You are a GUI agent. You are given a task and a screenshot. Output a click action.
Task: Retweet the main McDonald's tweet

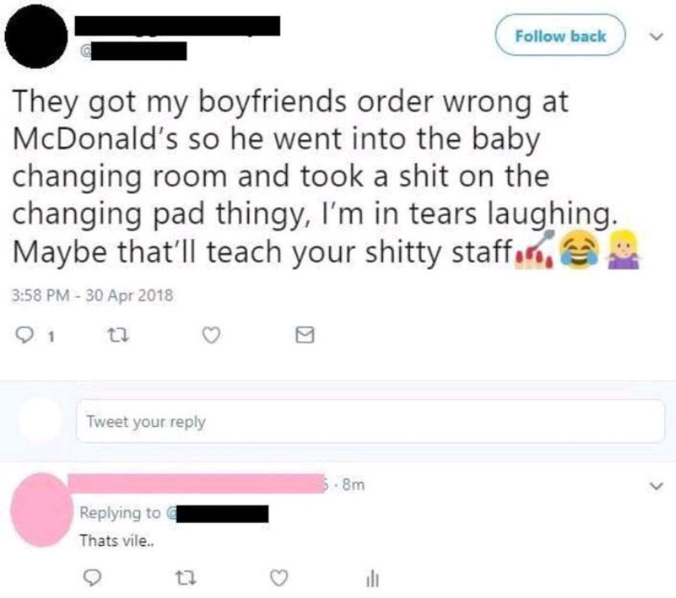point(118,336)
